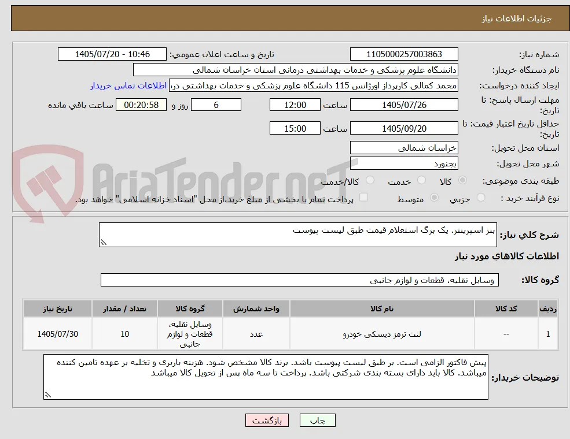Click the goods group field وسایل نقلیه
Screen dimensions: 570x439
(x=300, y=280)
